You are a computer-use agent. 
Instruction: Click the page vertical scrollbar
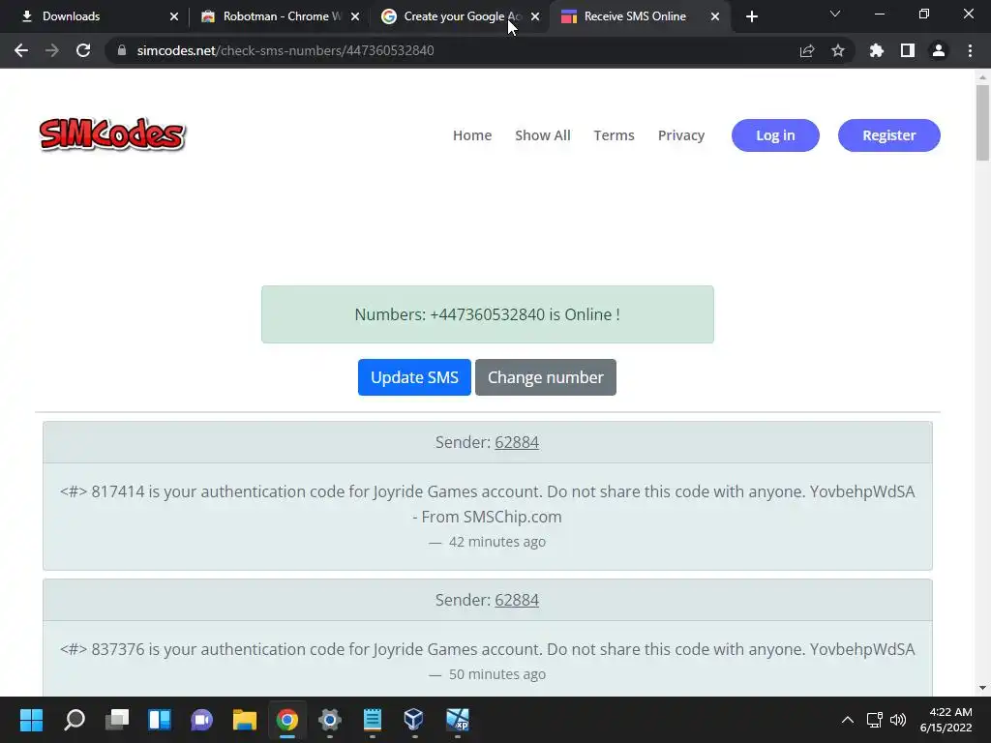click(982, 123)
